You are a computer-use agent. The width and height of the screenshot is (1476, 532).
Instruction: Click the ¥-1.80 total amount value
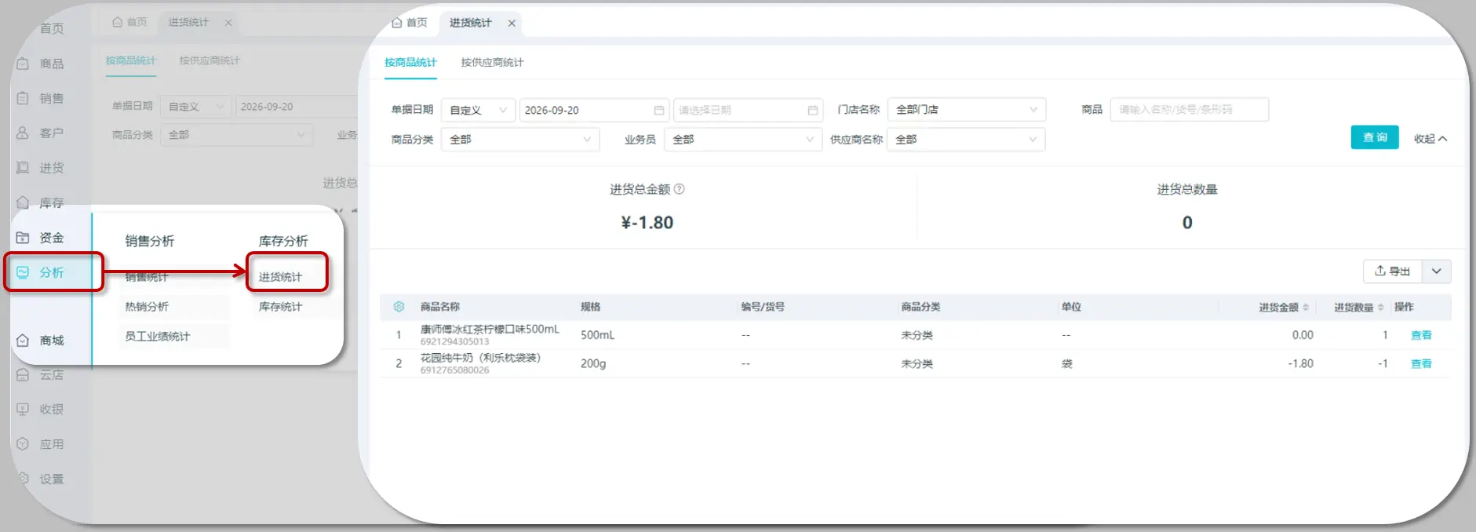(x=647, y=223)
